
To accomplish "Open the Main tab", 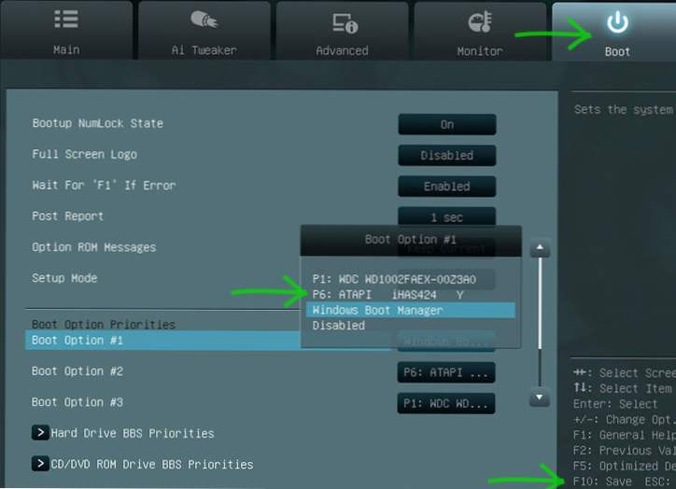I will coord(66,30).
